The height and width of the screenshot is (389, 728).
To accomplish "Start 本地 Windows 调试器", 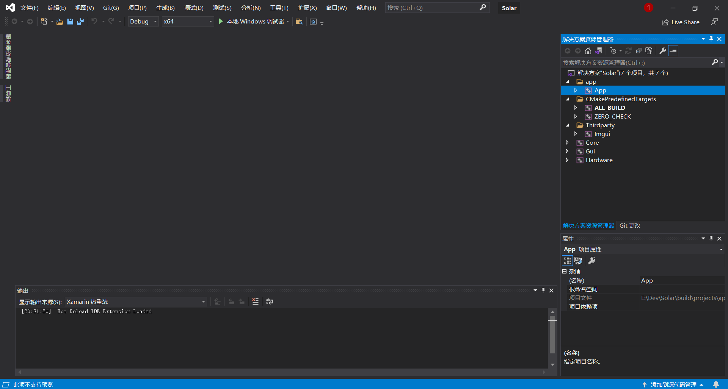I will (x=252, y=22).
